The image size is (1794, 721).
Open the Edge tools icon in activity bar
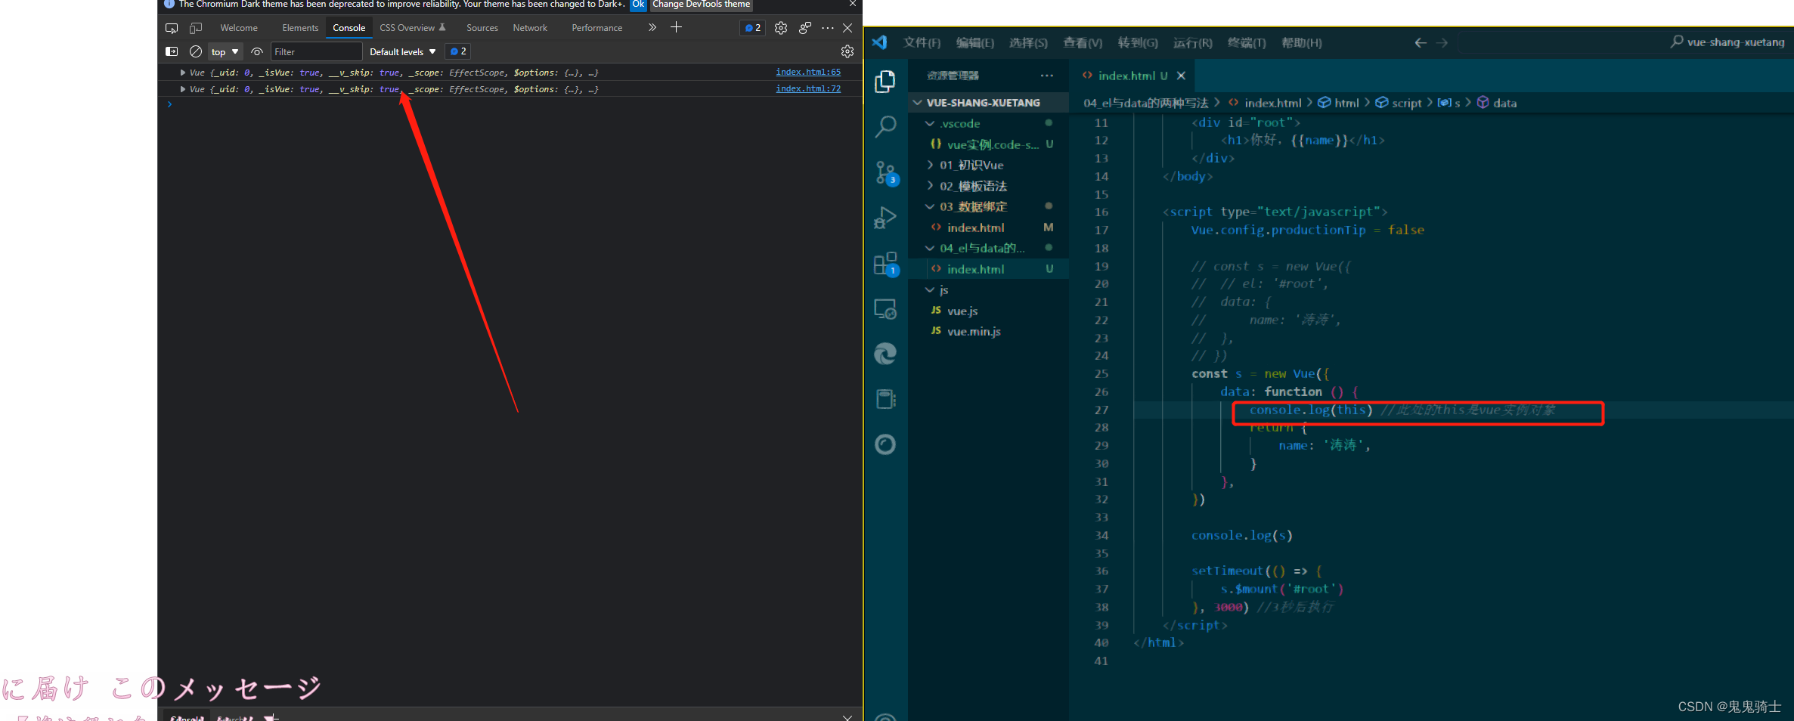coord(885,354)
